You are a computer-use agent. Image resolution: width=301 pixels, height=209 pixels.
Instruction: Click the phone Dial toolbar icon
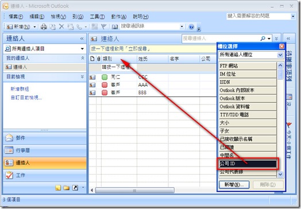pos(79,26)
